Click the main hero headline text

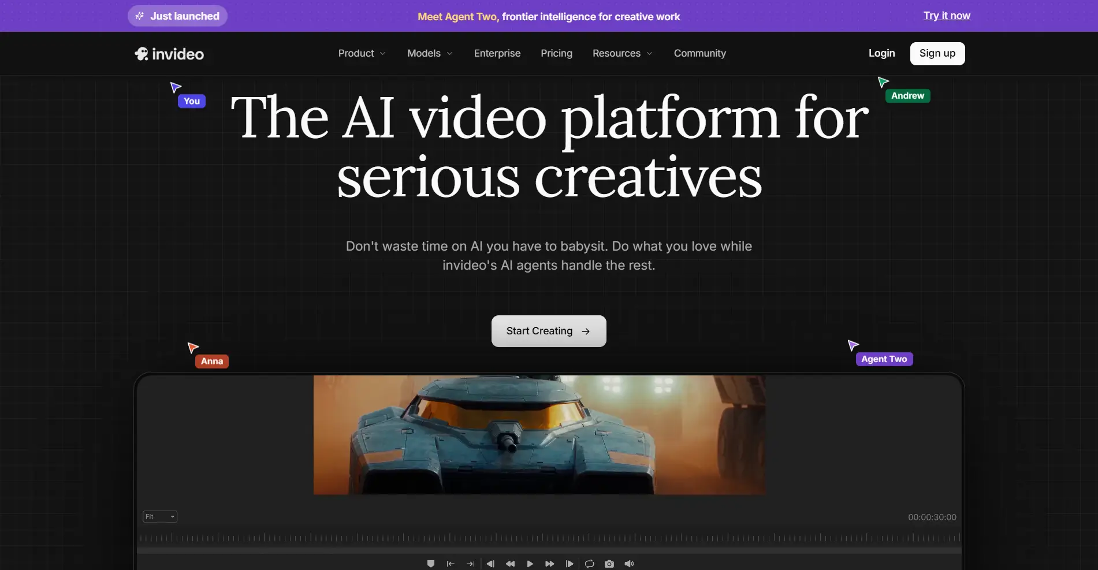pyautogui.click(x=549, y=147)
